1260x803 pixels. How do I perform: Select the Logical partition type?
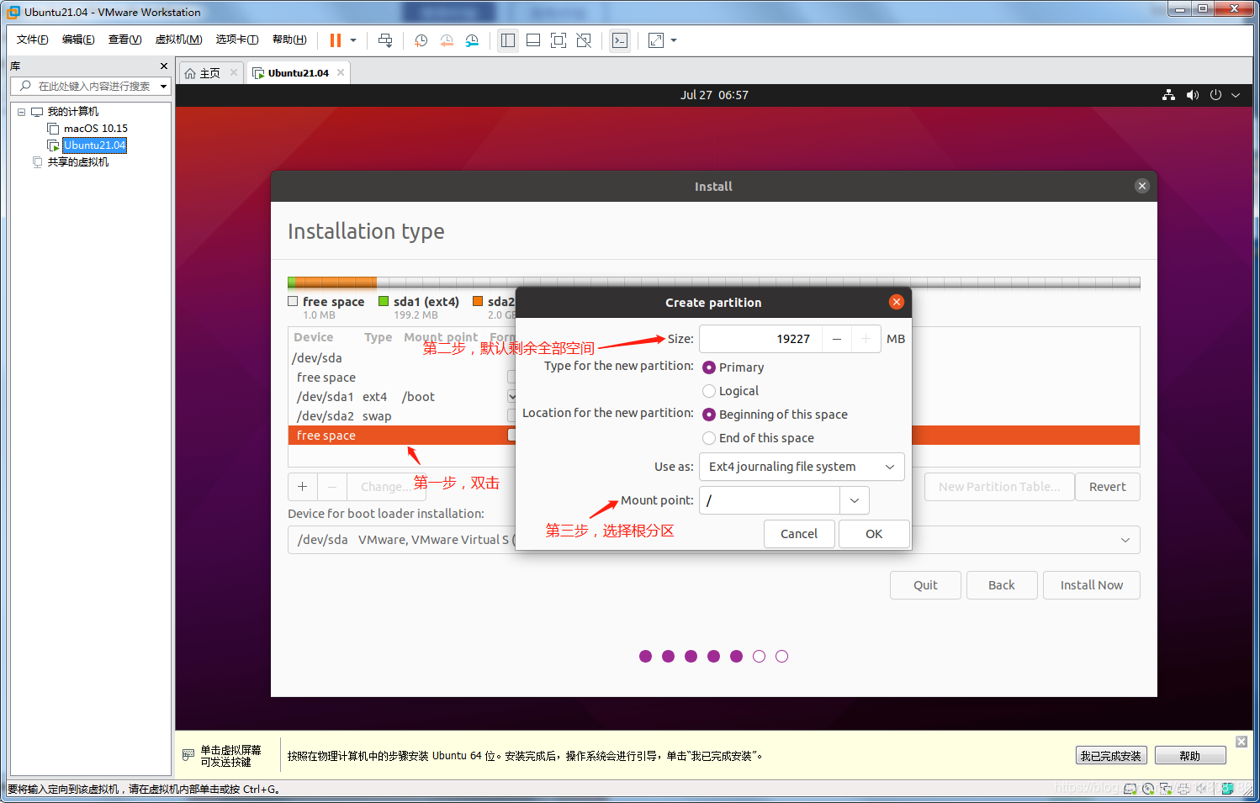pos(709,391)
